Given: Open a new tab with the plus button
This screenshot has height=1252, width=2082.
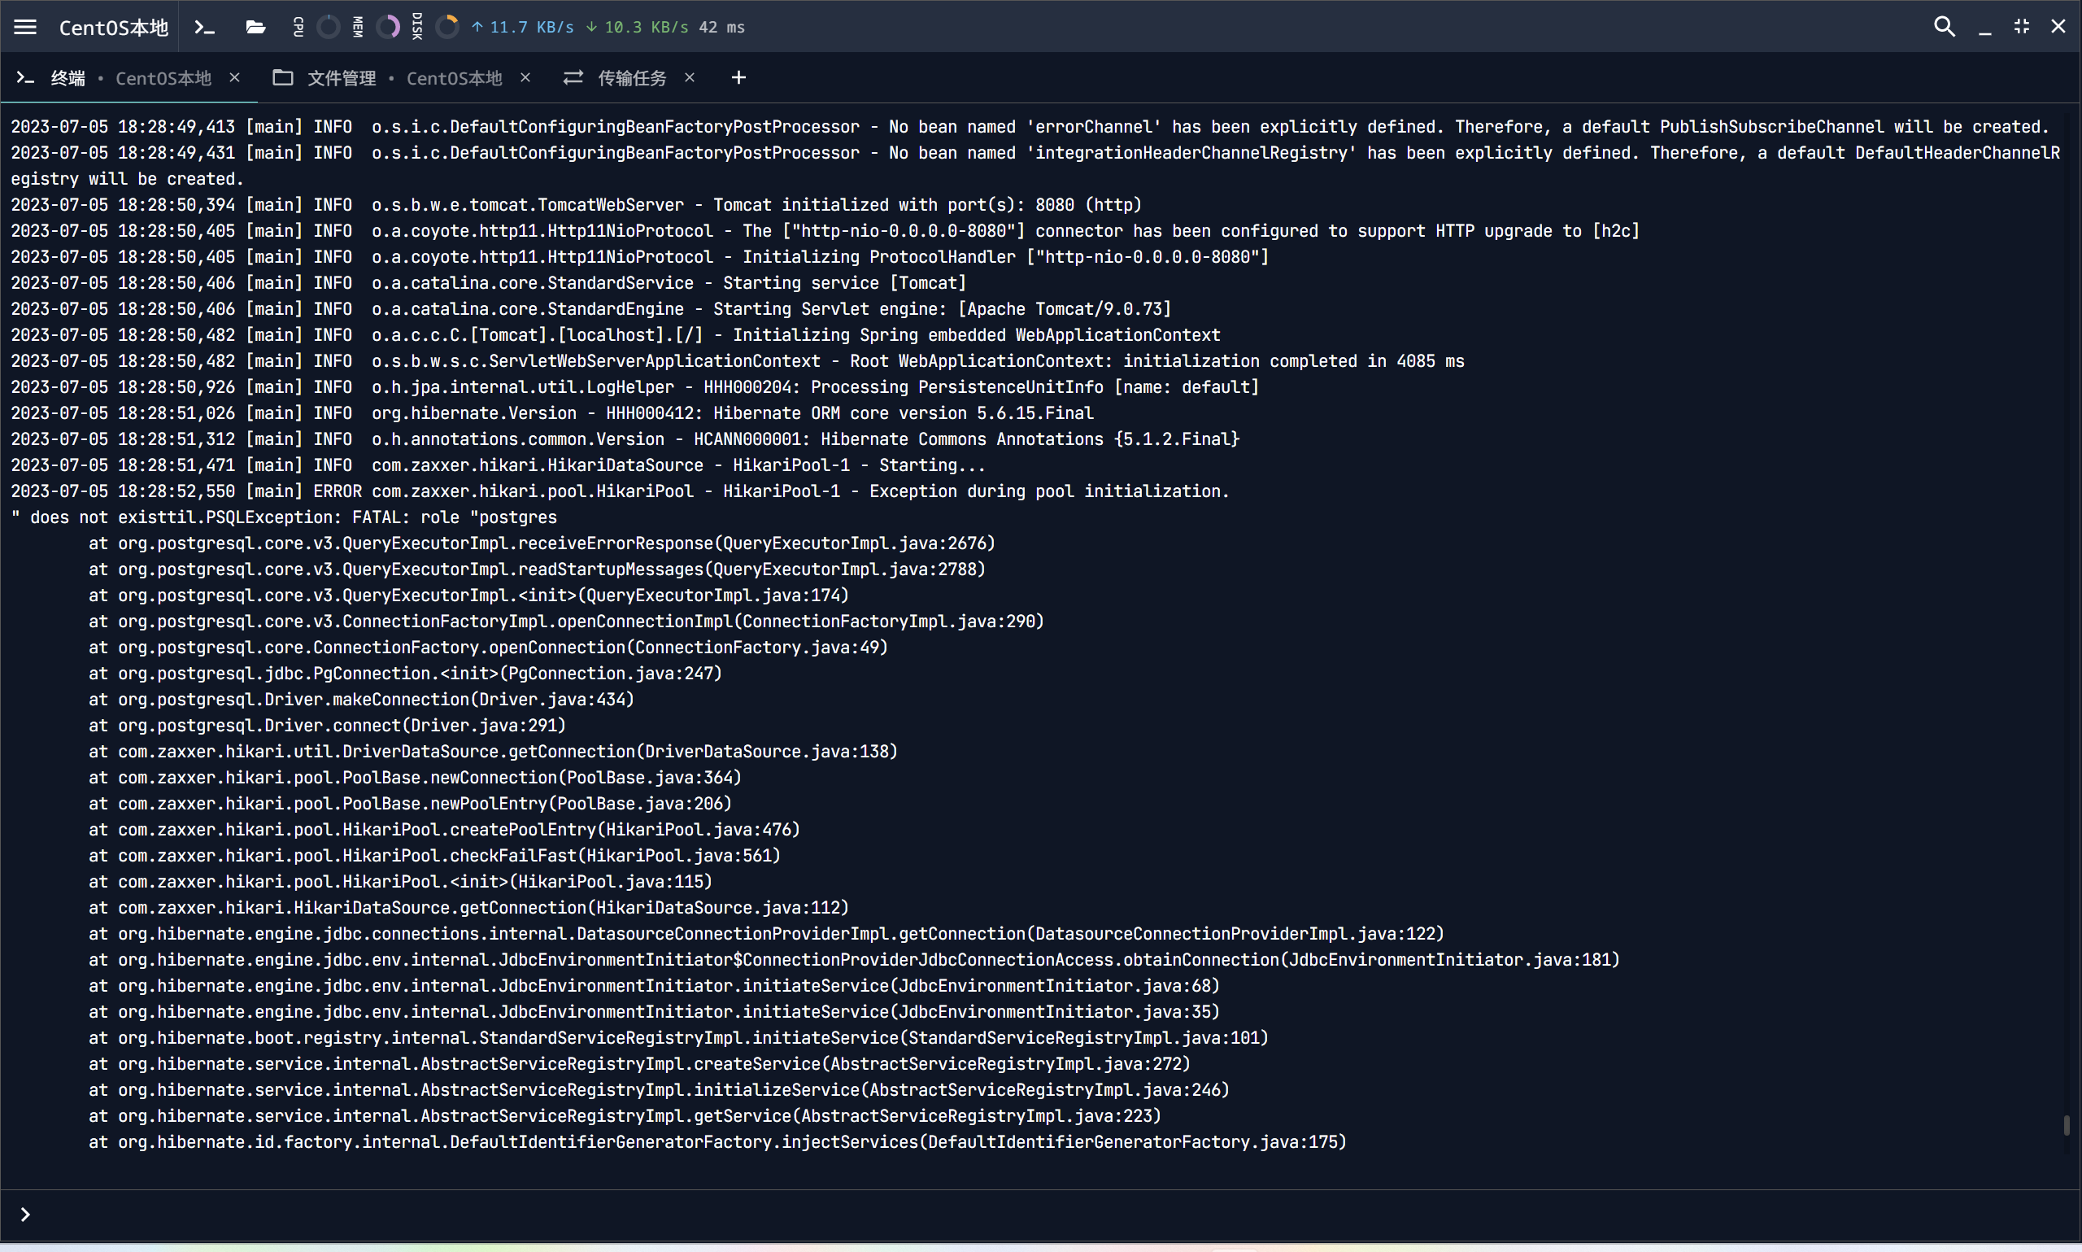Looking at the screenshot, I should [x=738, y=77].
